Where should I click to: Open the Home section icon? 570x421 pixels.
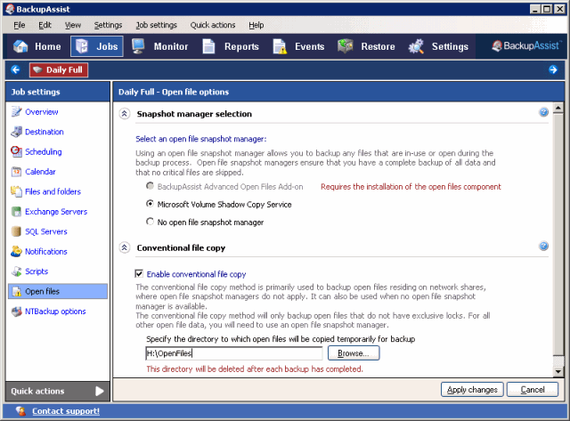20,46
